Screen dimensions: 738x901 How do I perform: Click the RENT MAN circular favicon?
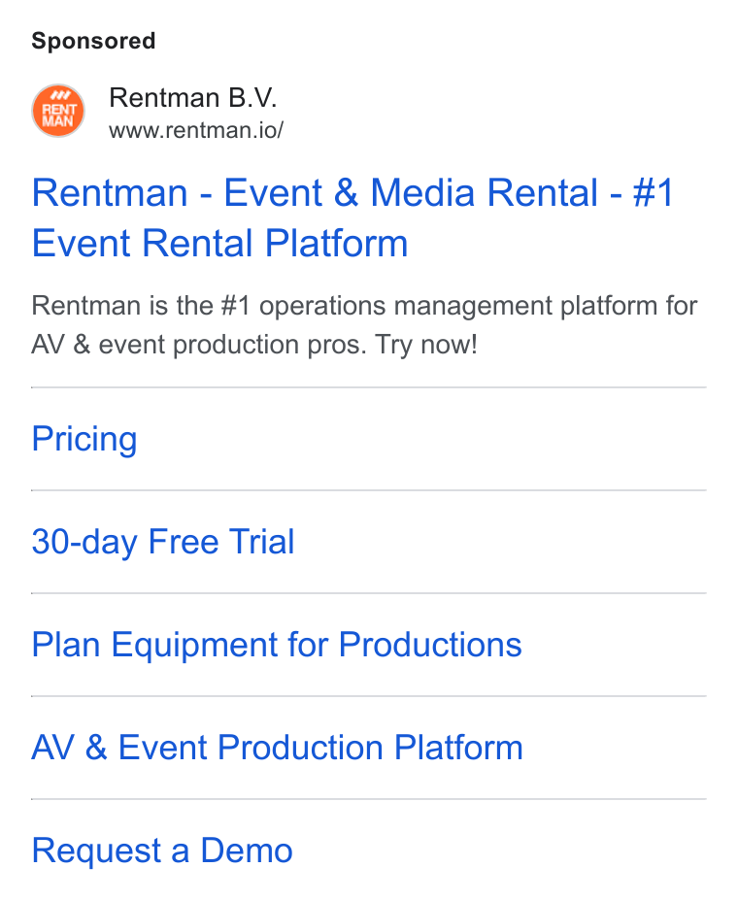[58, 111]
